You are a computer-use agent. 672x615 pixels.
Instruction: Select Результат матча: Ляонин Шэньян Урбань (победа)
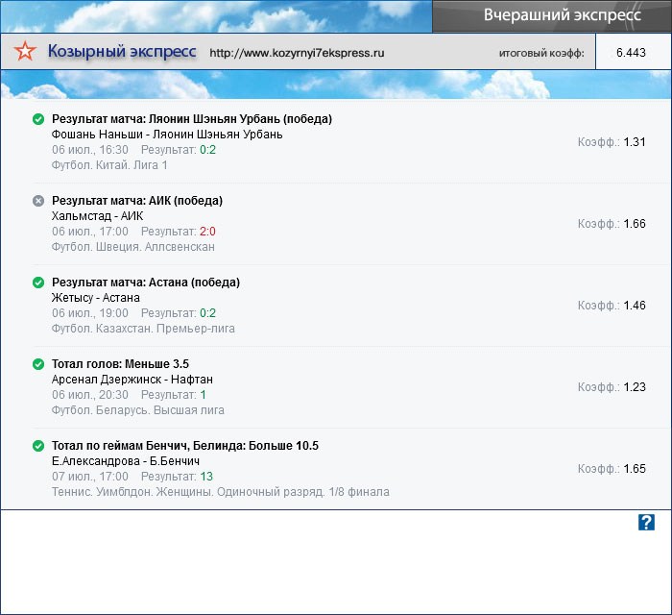coord(192,119)
